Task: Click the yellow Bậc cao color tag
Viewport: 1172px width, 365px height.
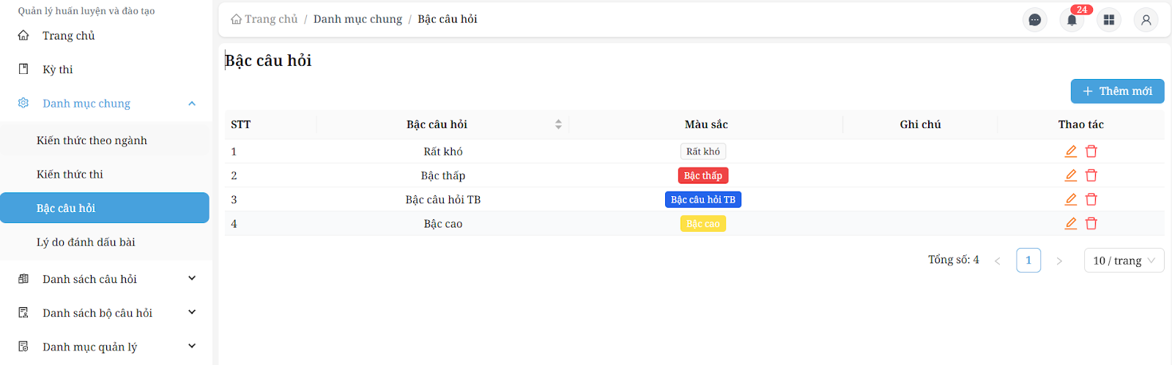Action: click(702, 224)
